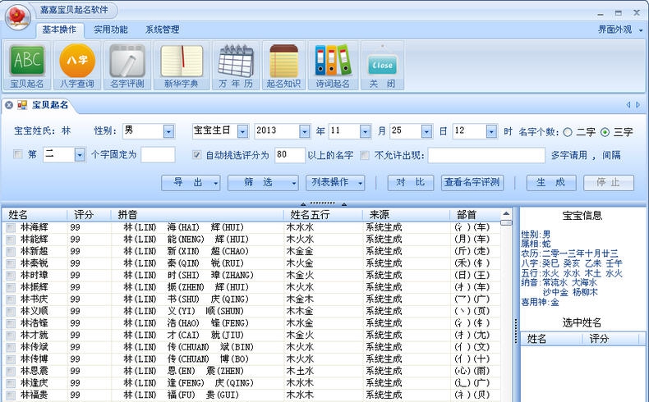The image size is (649, 402).
Task: Click the 起名知识 notepad icon
Action: coord(284,65)
